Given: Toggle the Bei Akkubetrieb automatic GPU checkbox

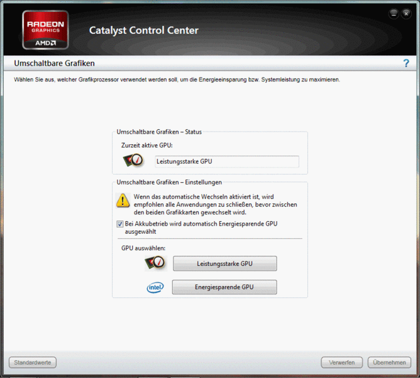Looking at the screenshot, I should click(119, 224).
